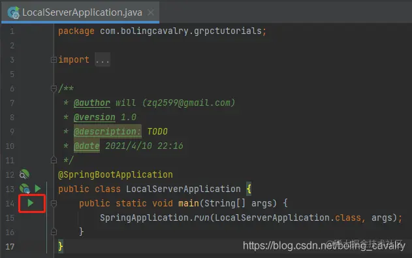
Task: Click the SpringApplication identifier on line 15
Action: click(144, 218)
